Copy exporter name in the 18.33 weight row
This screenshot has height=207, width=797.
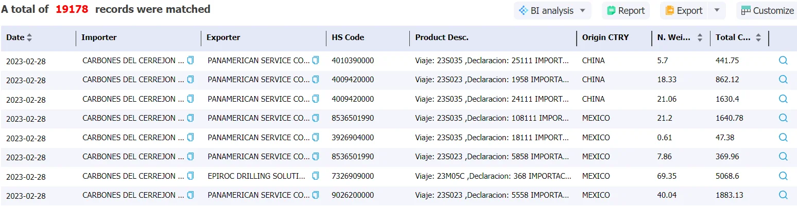click(x=316, y=80)
